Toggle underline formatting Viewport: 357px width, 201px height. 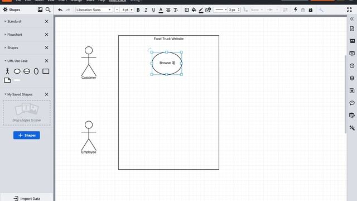[153, 10]
